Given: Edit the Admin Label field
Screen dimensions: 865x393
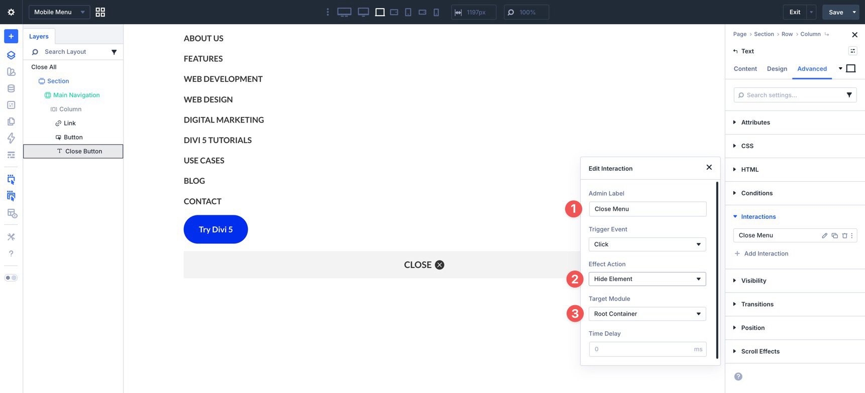Looking at the screenshot, I should pos(647,209).
